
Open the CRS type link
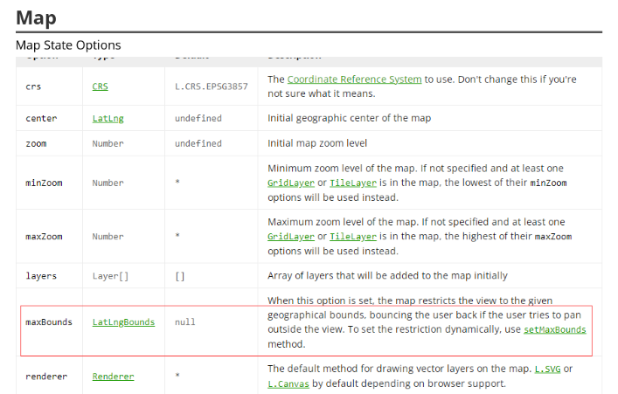[100, 86]
